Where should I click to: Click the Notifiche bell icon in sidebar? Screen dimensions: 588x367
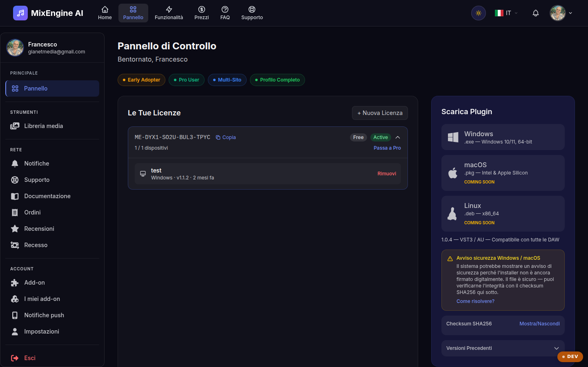[x=15, y=164]
